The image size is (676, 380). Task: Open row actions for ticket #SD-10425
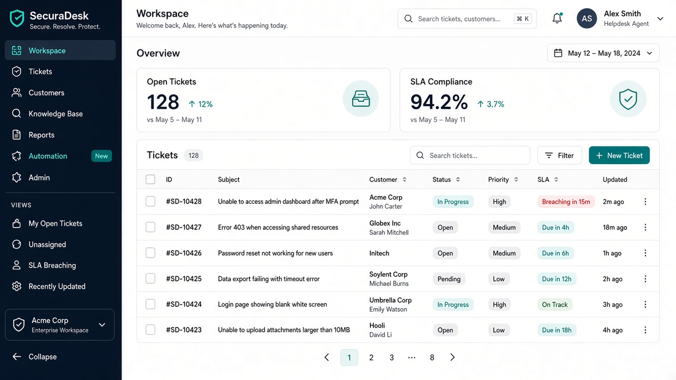pos(645,279)
